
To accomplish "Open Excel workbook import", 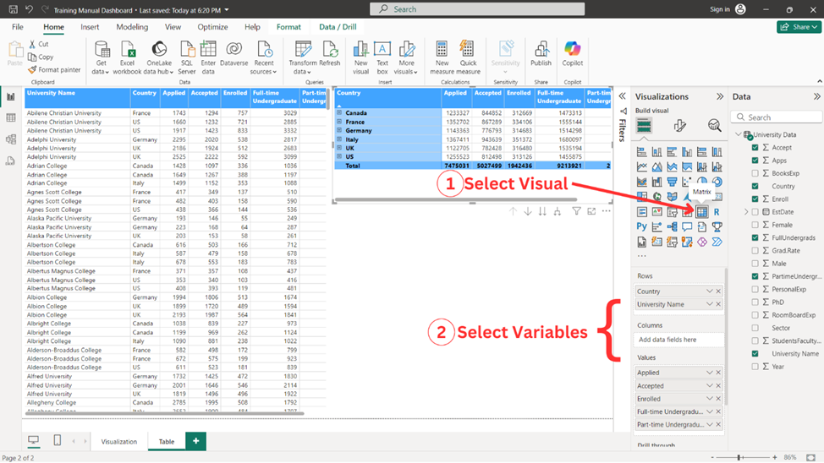I will (x=127, y=57).
